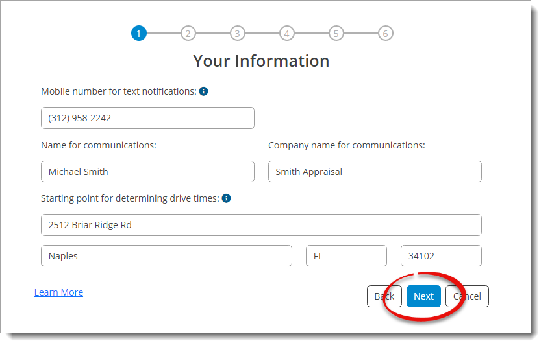Click the info icon beside starting point label
Image resolution: width=539 pixels, height=341 pixels.
pos(226,198)
